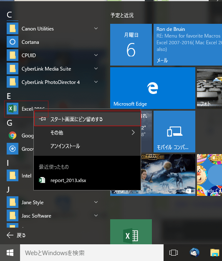Click the WebとWindowsを検索 search box
This screenshot has height=261, width=222.
click(x=92, y=253)
